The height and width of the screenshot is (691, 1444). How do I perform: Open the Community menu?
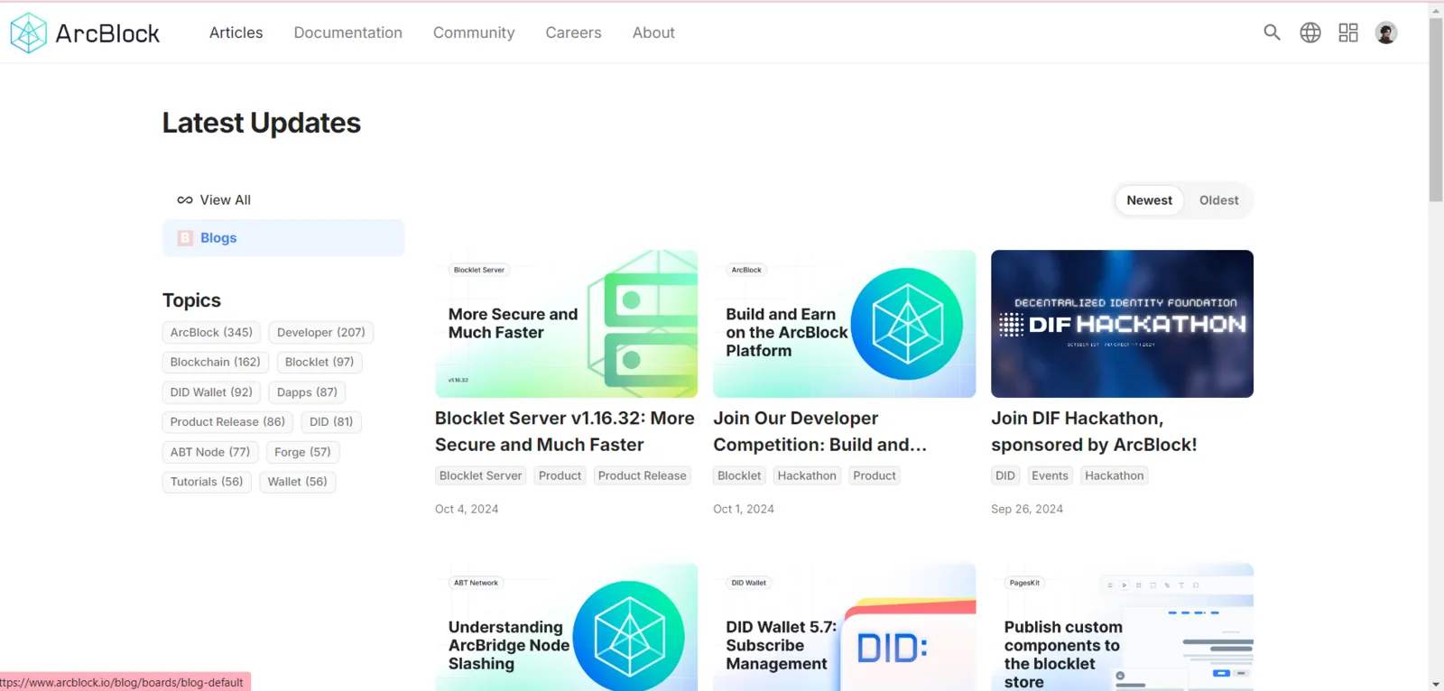pos(474,32)
